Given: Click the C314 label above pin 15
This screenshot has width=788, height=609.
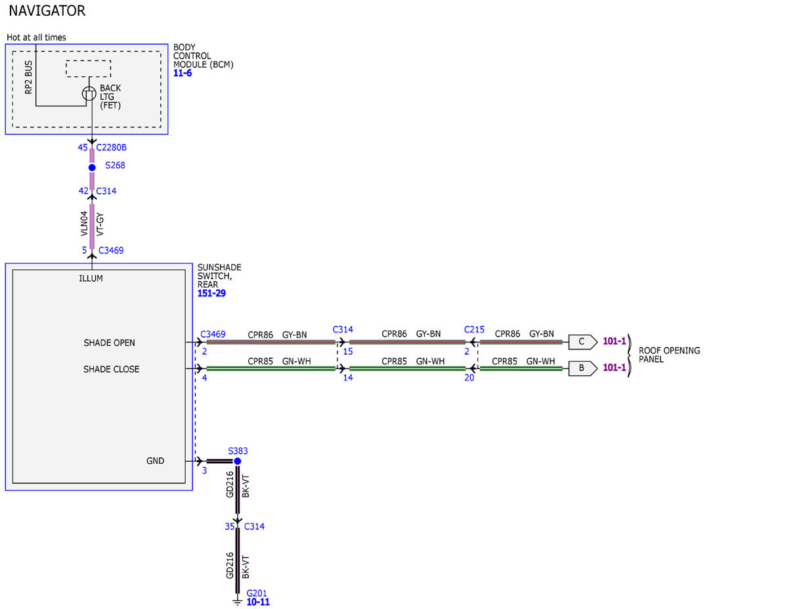Looking at the screenshot, I should pos(343,329).
